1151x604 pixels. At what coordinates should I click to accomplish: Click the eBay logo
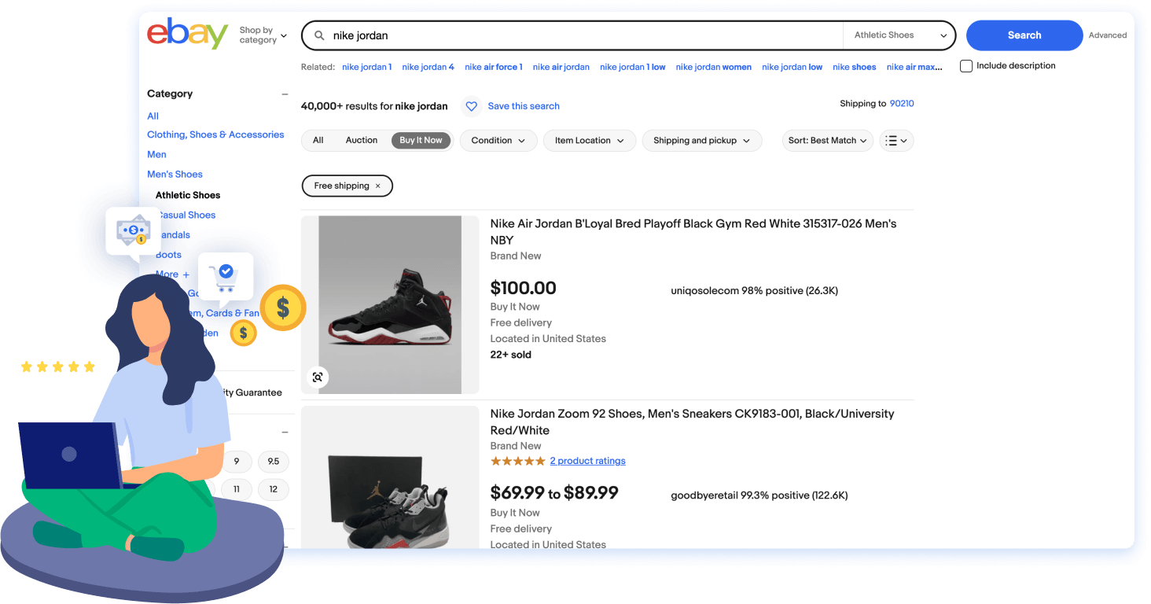pos(187,35)
